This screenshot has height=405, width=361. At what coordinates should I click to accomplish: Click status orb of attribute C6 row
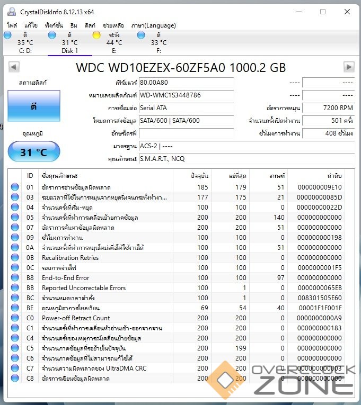(15, 358)
